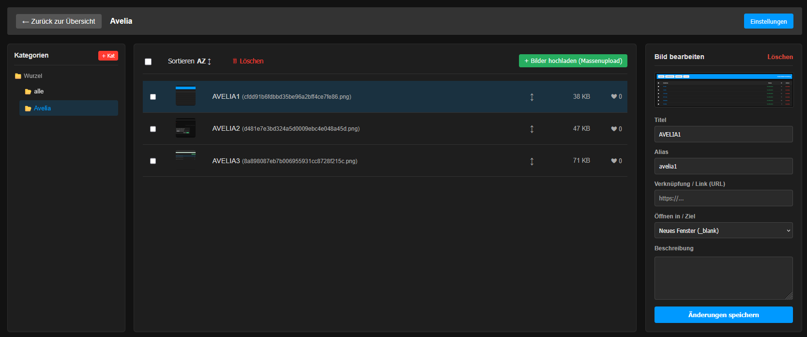Click the 38 KB file size
This screenshot has height=337, width=807.
[581, 96]
